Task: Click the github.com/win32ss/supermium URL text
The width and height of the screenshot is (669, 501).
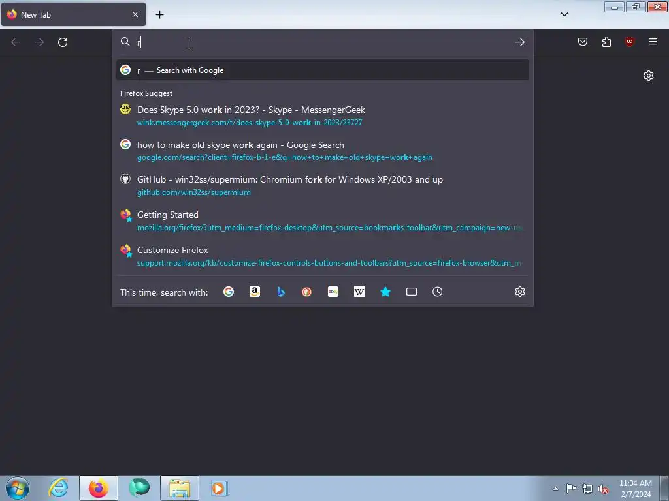Action: (193, 192)
